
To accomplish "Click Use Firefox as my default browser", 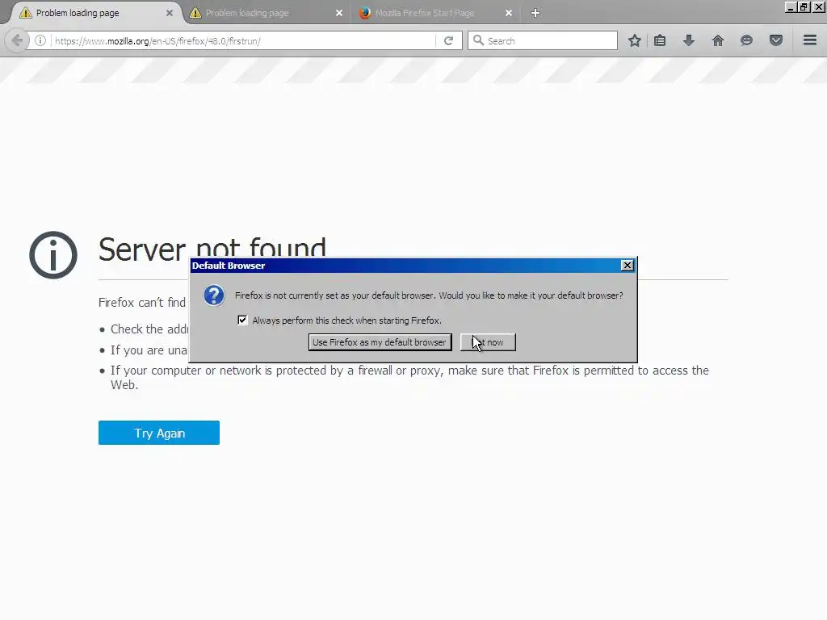I will point(380,342).
